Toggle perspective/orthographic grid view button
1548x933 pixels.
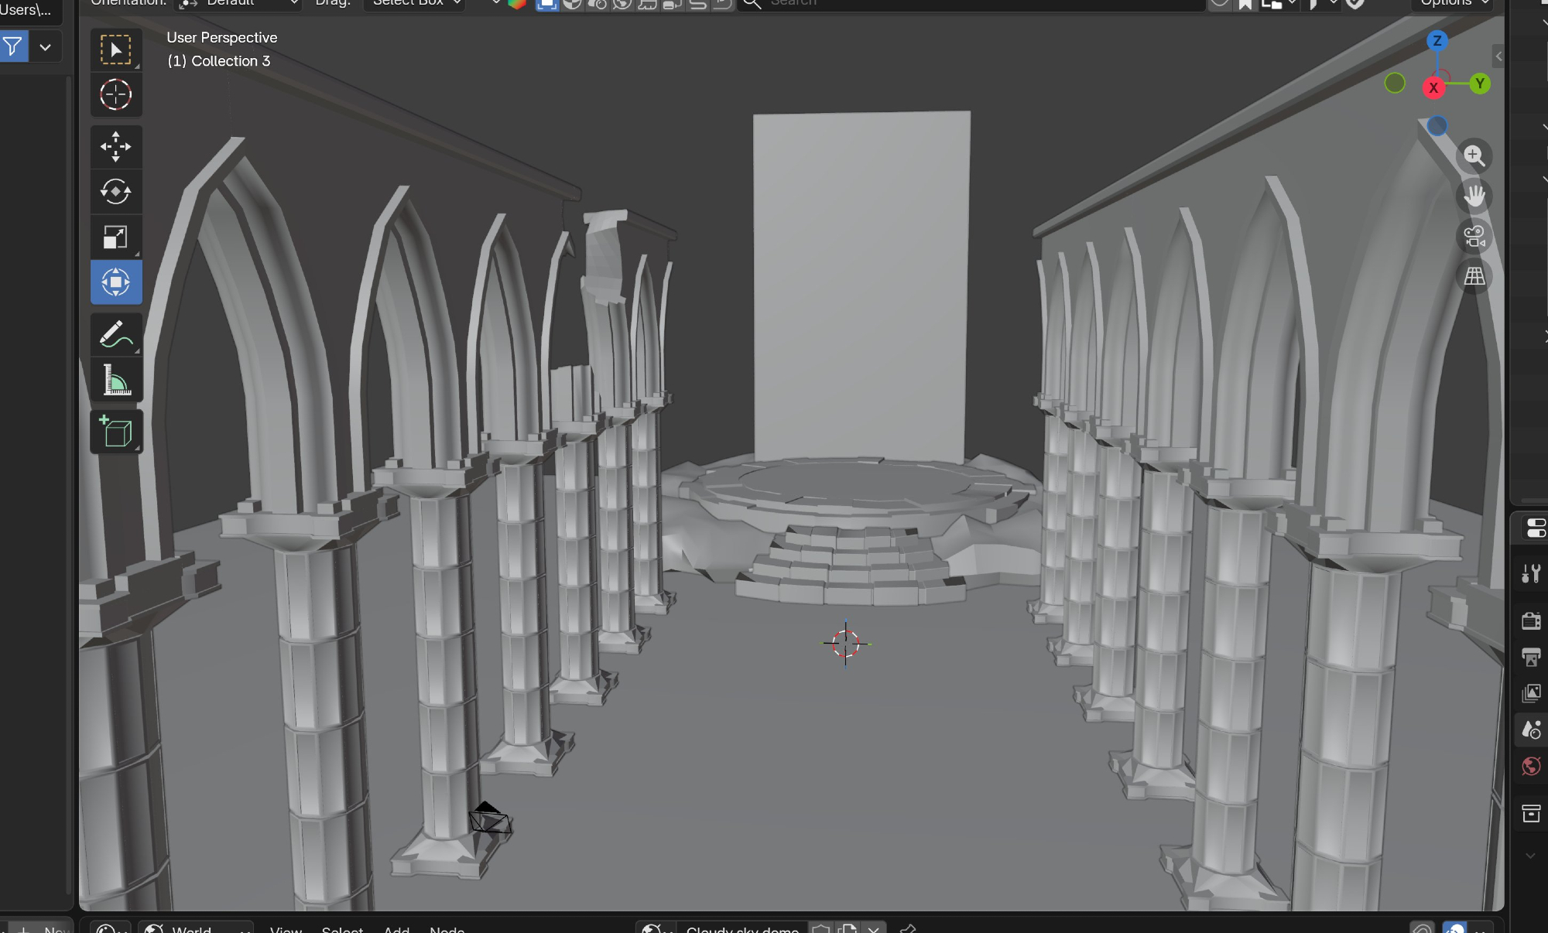[x=1474, y=276]
